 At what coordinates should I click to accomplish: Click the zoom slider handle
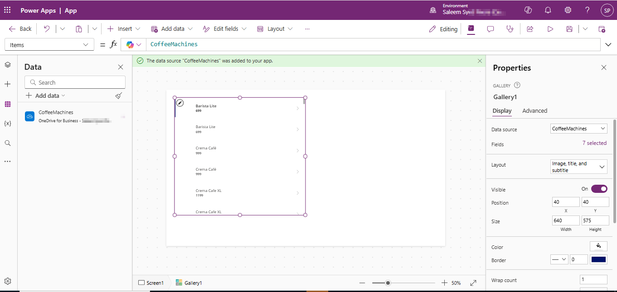click(x=388, y=283)
